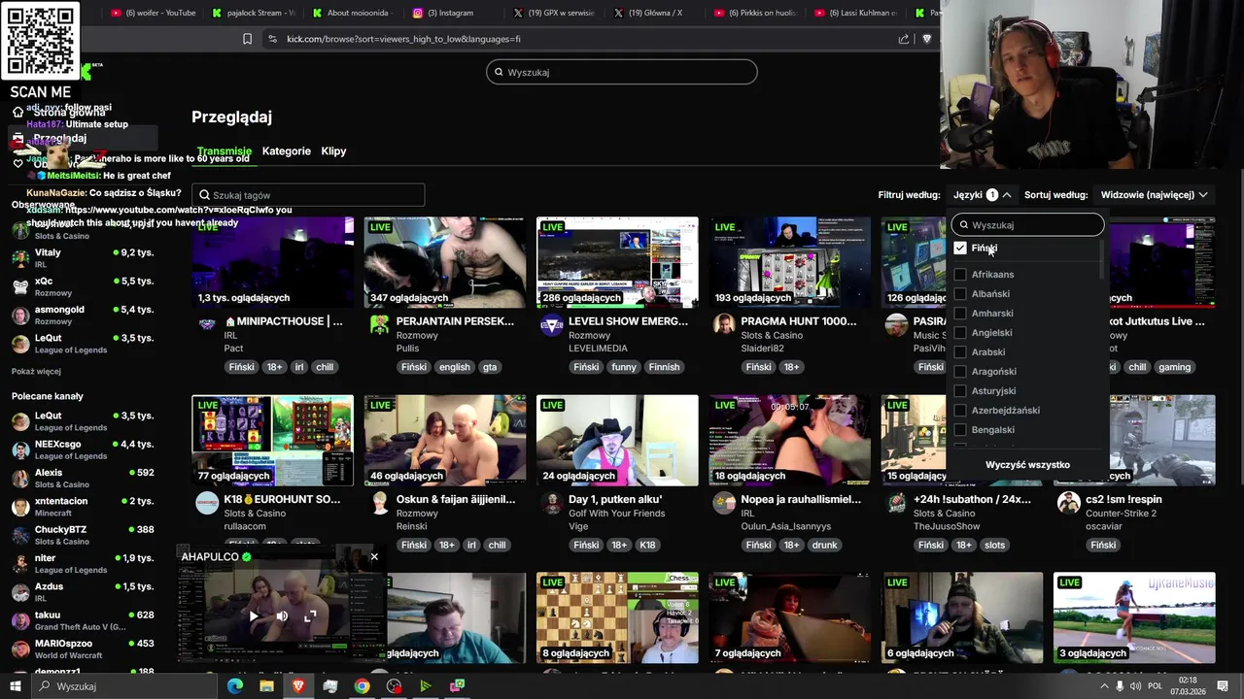
Task: Click the gaming tag in first row
Action: point(1174,367)
